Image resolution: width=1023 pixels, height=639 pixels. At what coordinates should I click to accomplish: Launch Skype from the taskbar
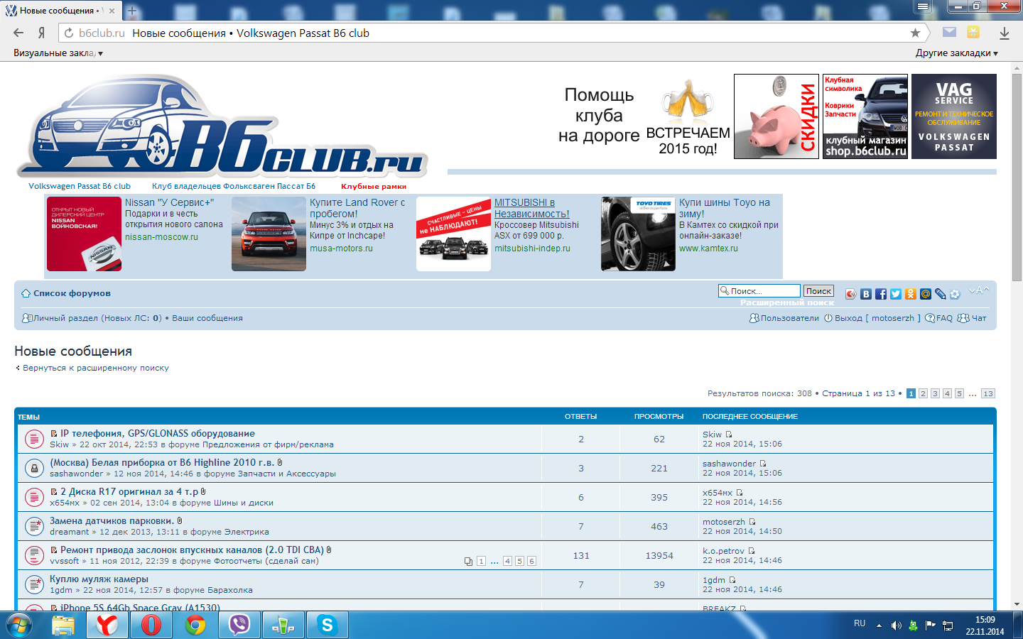pyautogui.click(x=327, y=625)
